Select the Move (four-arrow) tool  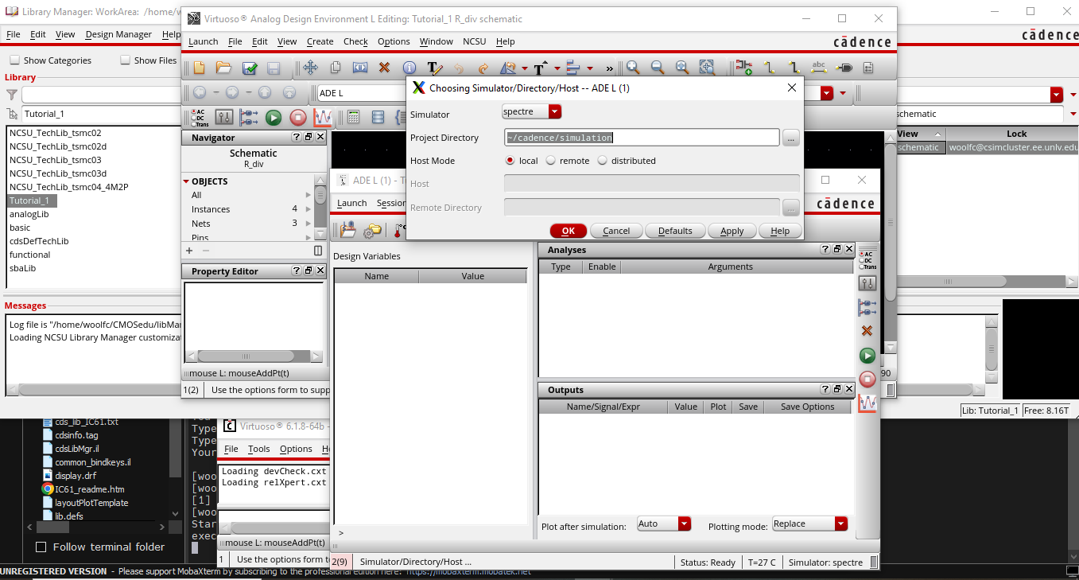(311, 68)
